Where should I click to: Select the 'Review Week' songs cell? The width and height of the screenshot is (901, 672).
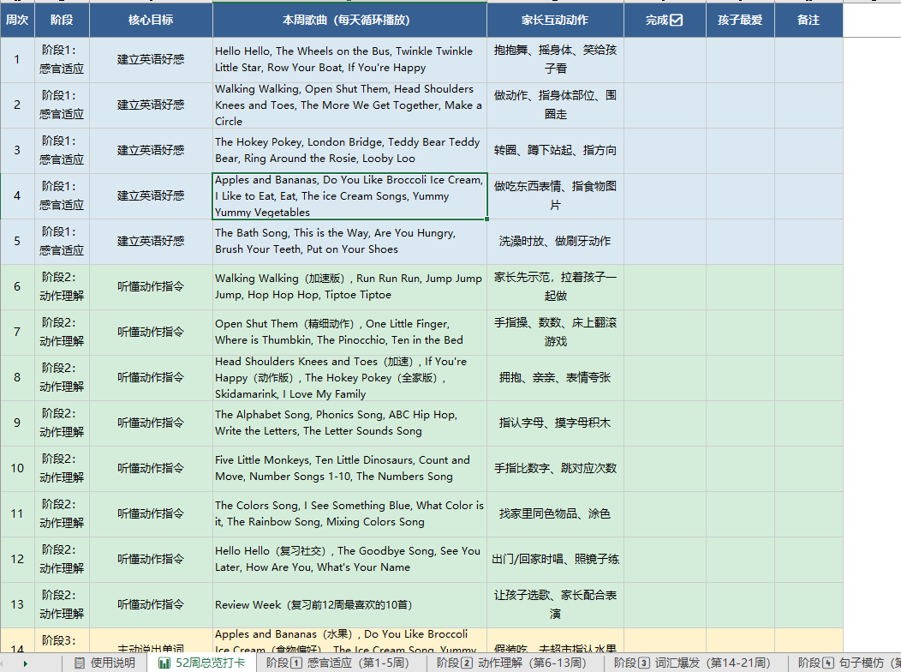[x=349, y=605]
